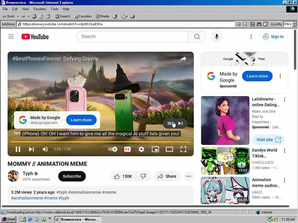Toggle theater mode
The image size is (298, 223).
(169, 149)
